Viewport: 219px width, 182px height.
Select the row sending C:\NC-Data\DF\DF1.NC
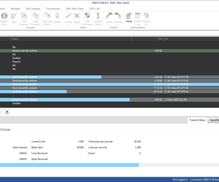click(109, 77)
